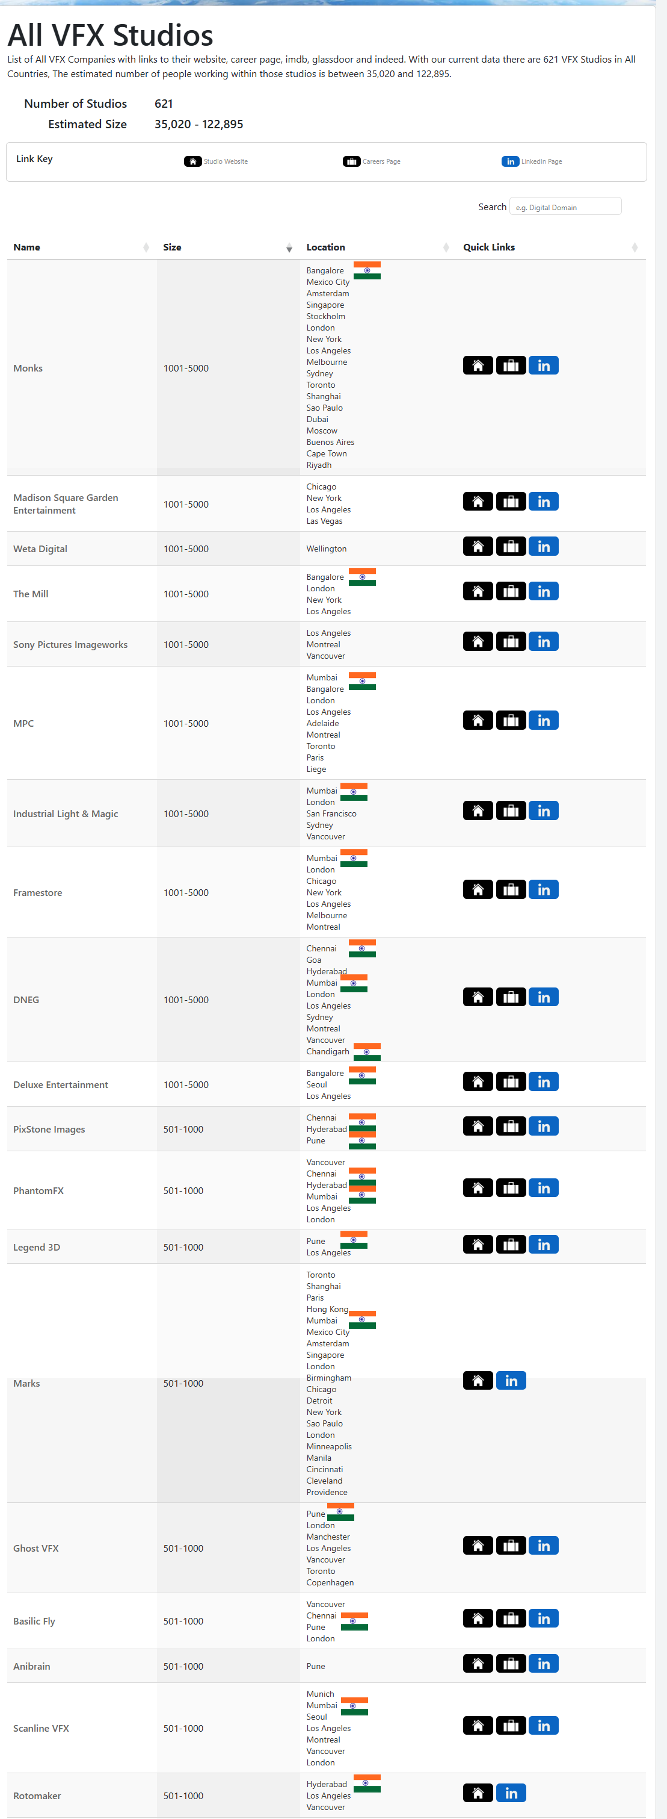The height and width of the screenshot is (1819, 667).
Task: Open the PixStone Images studio website icon
Action: click(478, 1127)
